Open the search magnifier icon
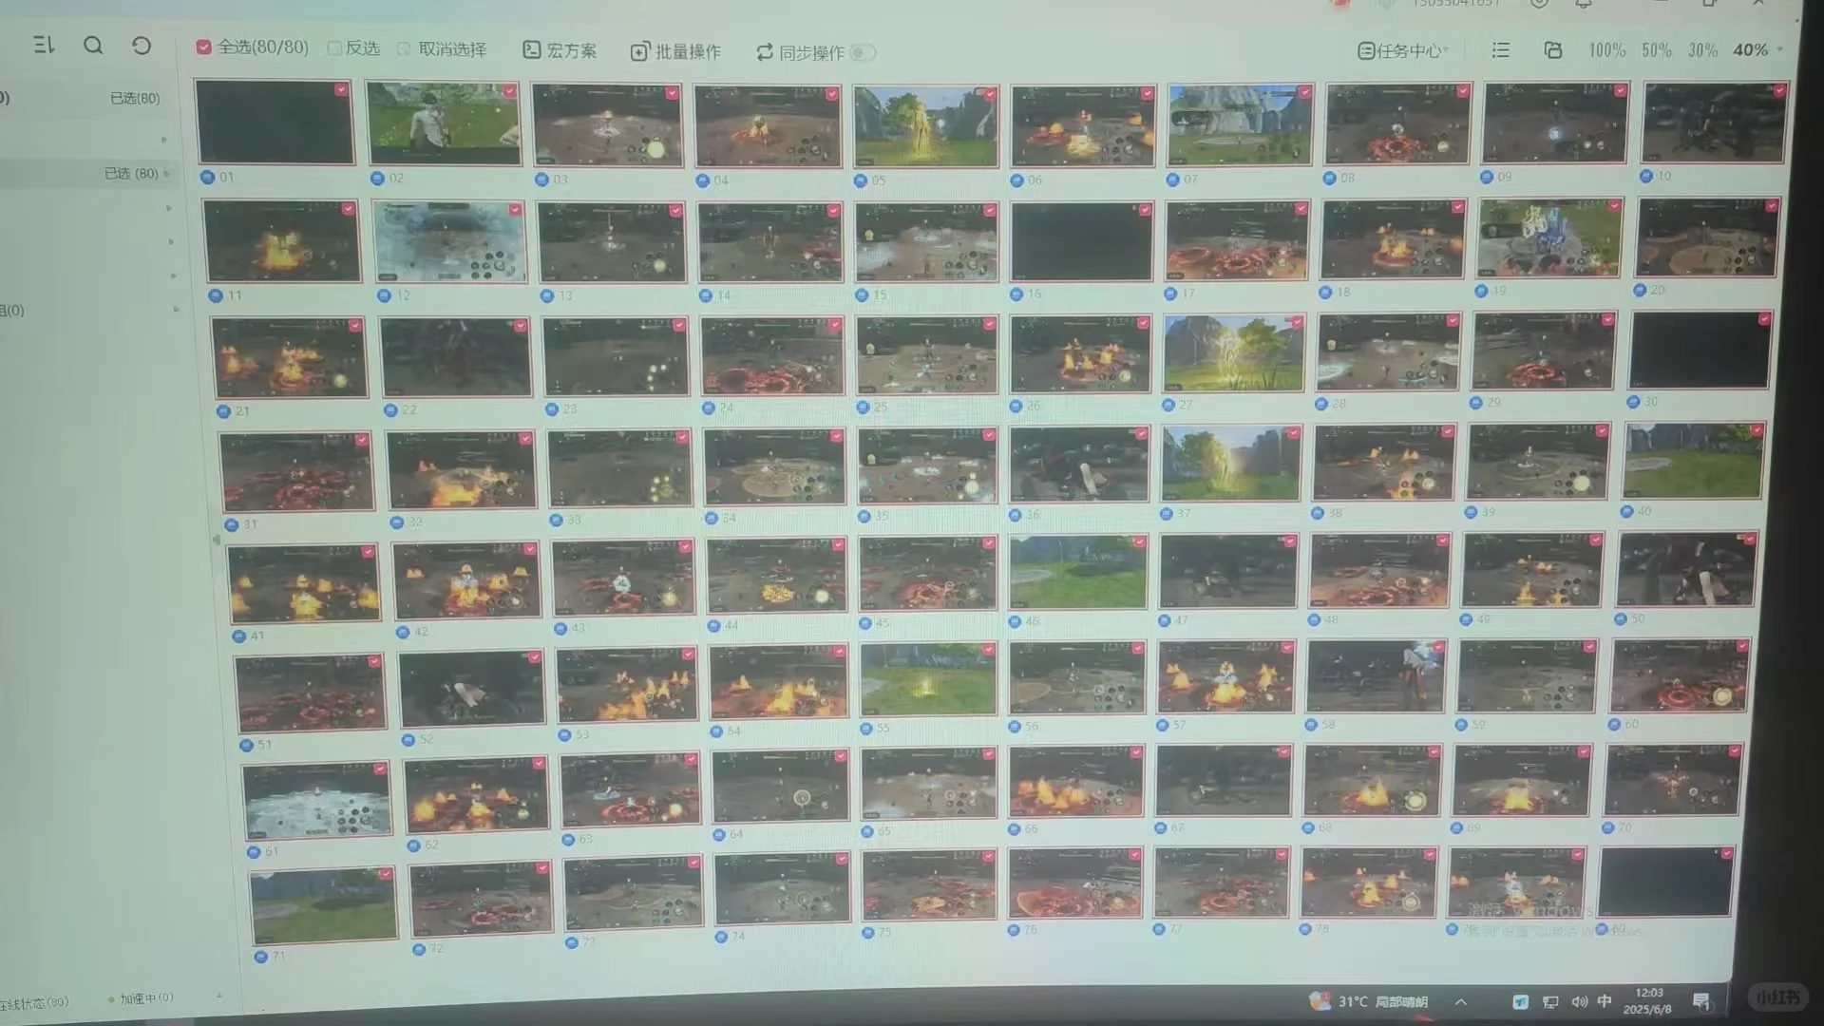 pos(93,46)
